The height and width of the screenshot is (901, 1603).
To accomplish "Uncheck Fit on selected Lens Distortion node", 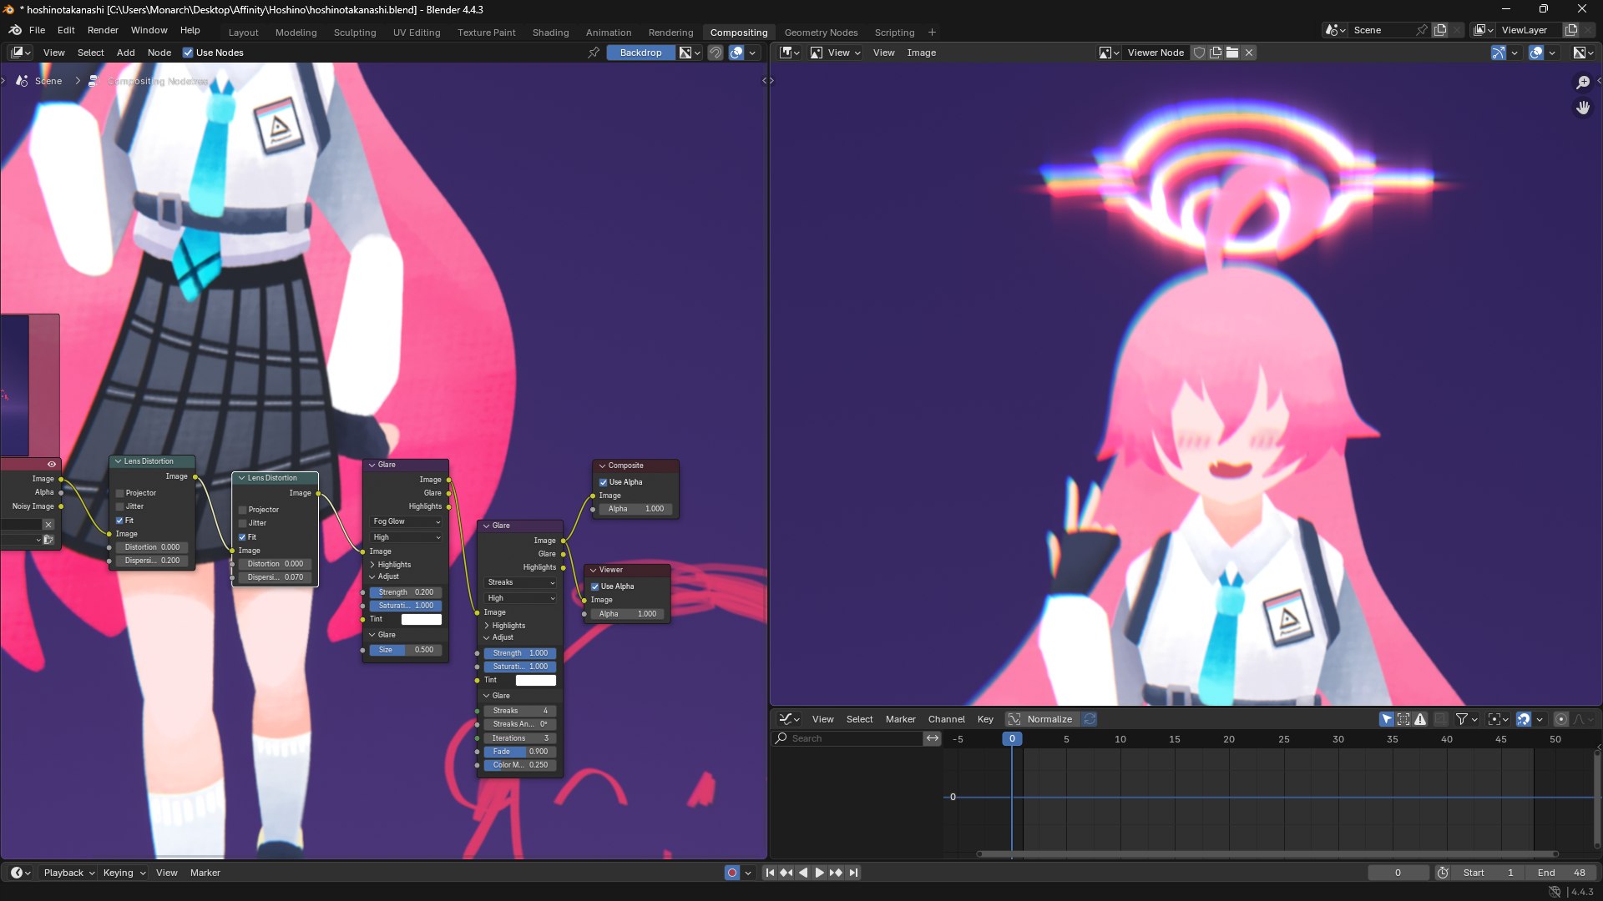I will (x=243, y=537).
